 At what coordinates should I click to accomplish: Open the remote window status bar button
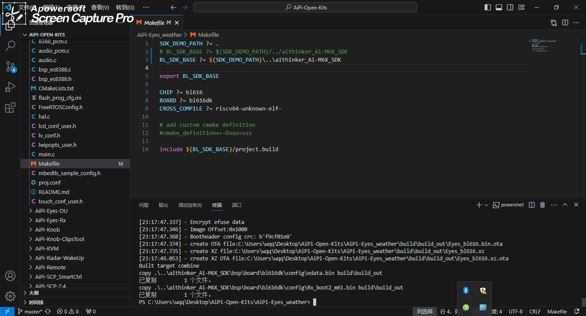click(x=7, y=312)
